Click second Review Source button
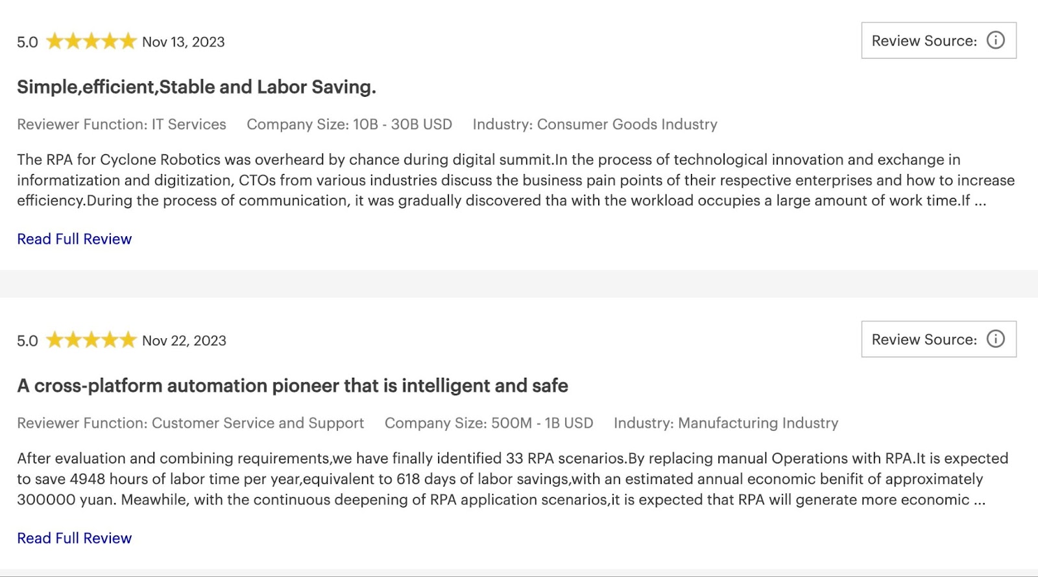The width and height of the screenshot is (1038, 577). (x=939, y=339)
